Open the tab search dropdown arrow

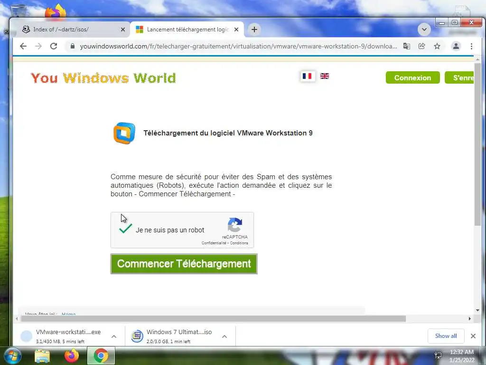pyautogui.click(x=424, y=29)
